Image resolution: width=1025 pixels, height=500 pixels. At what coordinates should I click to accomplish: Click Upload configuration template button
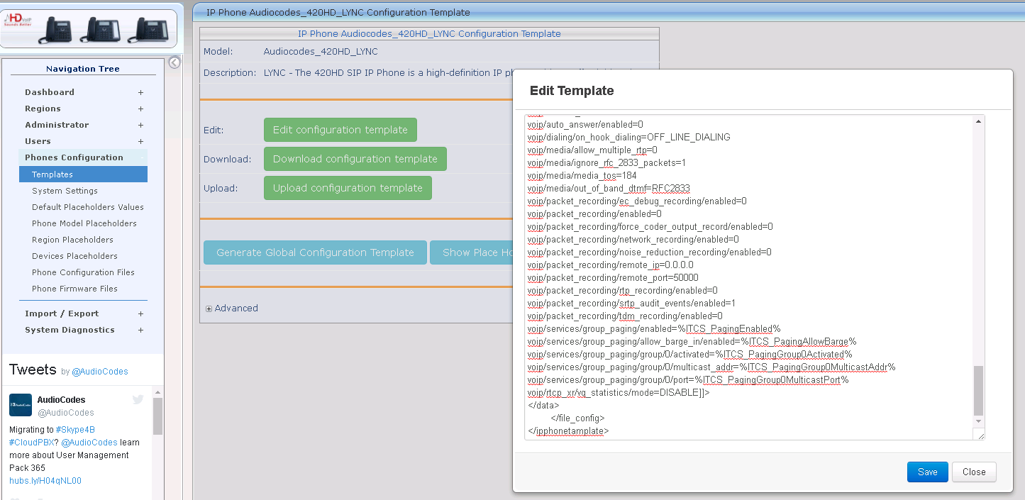(348, 188)
